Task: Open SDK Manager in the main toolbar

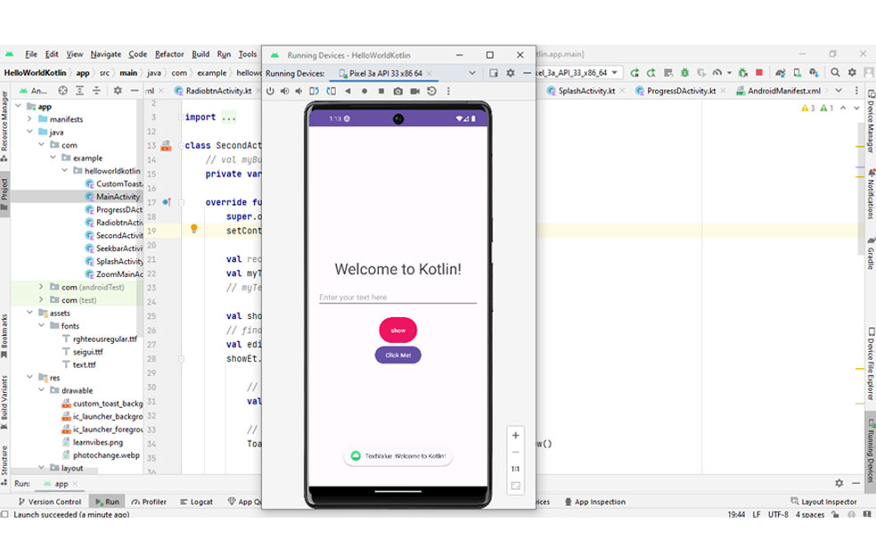Action: click(814, 73)
